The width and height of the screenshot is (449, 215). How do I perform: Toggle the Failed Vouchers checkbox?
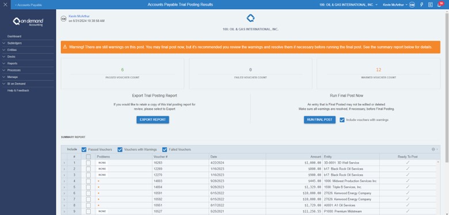(165, 149)
